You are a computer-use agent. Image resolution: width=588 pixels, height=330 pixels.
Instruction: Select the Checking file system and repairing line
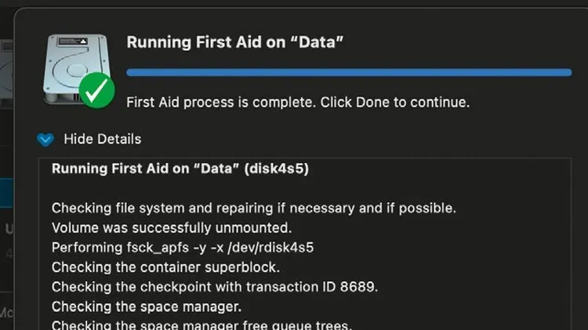(254, 209)
